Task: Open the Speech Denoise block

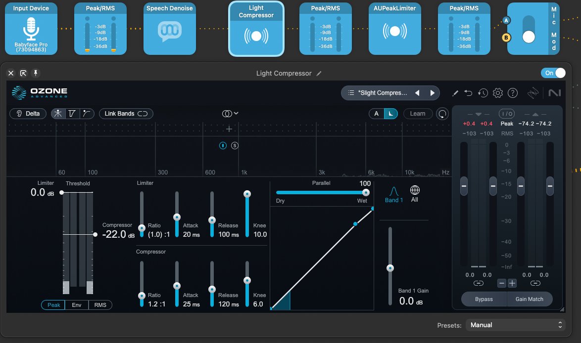Action: pyautogui.click(x=170, y=29)
